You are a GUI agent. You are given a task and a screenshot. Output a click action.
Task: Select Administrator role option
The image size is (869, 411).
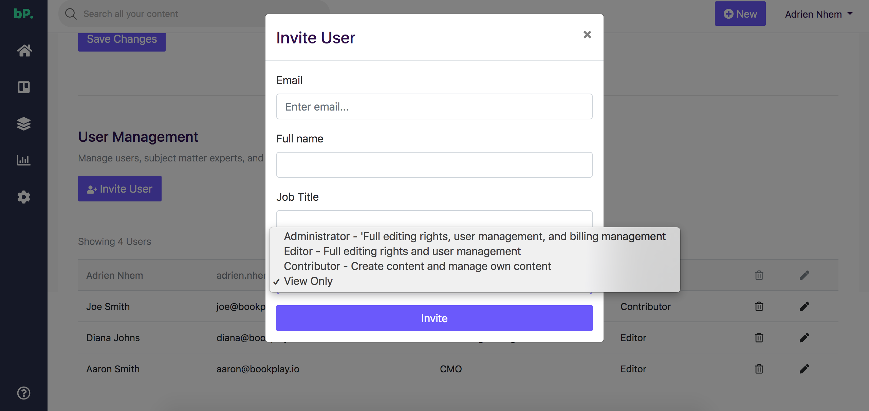[x=475, y=236]
